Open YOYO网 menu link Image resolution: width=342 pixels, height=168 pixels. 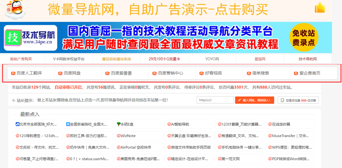[x=212, y=59]
